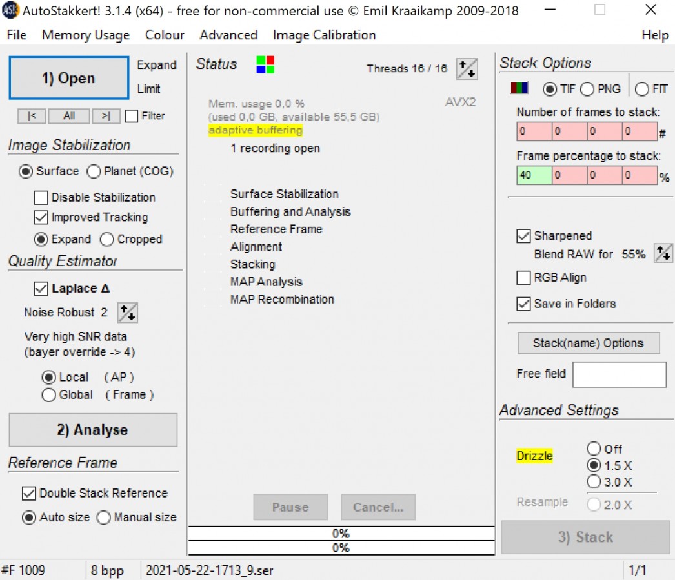Set Drizzle to 3.0 X

pyautogui.click(x=594, y=482)
